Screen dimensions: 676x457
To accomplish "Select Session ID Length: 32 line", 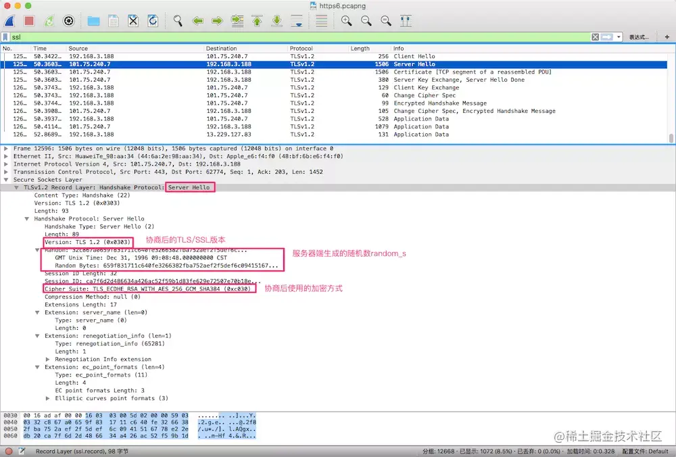I will (80, 273).
